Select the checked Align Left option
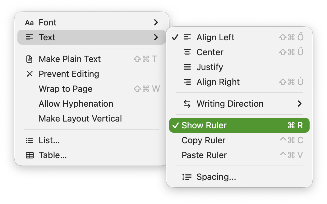The width and height of the screenshot is (327, 204). point(215,38)
